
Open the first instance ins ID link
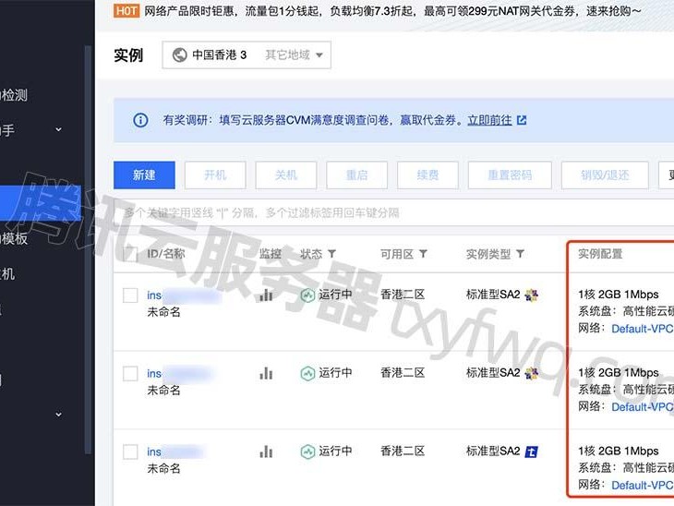click(x=184, y=295)
